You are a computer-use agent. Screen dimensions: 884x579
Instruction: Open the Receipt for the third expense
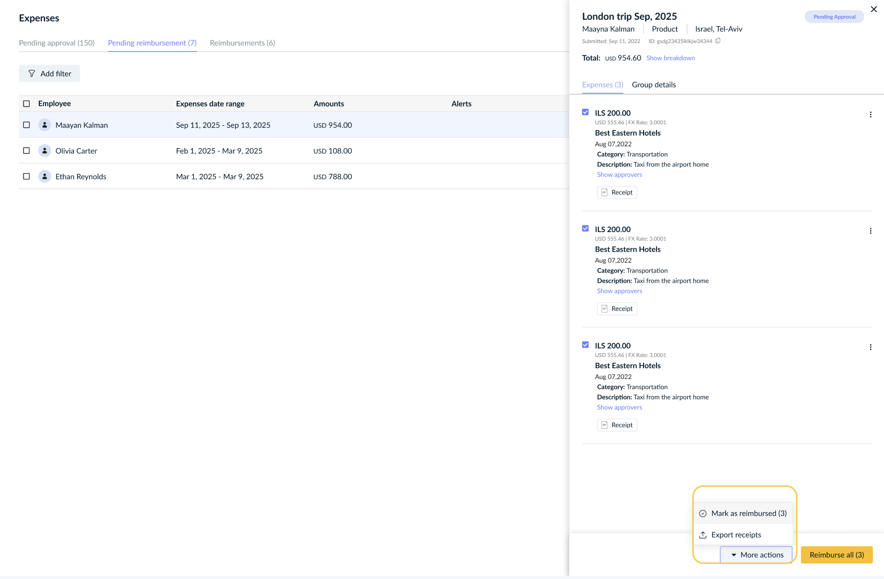click(x=617, y=425)
